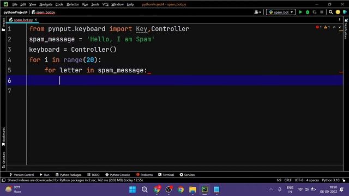Screen dimensions: 349x196
Task: Click spam_bot.py breadcrumb
Action: pyautogui.click(x=44, y=12)
